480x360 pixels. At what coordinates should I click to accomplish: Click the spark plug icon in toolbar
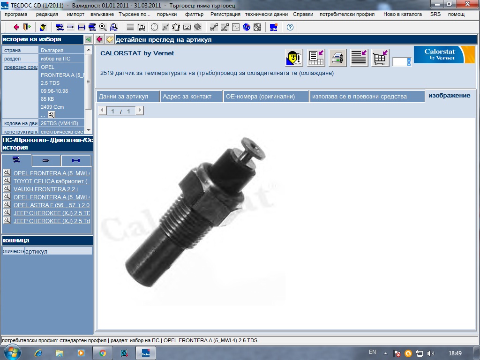tap(165, 27)
